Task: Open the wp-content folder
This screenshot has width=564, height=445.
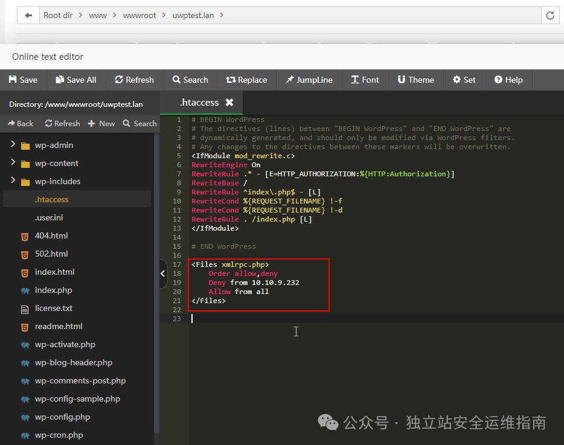Action: (x=57, y=163)
